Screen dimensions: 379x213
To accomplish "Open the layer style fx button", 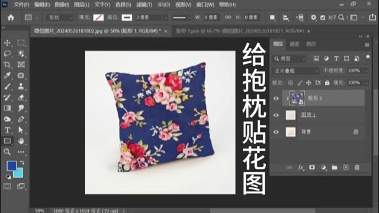I will [301, 167].
